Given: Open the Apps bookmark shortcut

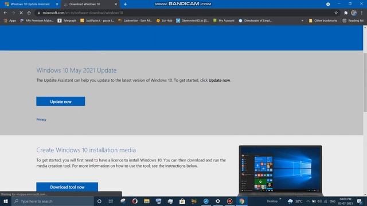Looking at the screenshot, I should point(10,21).
